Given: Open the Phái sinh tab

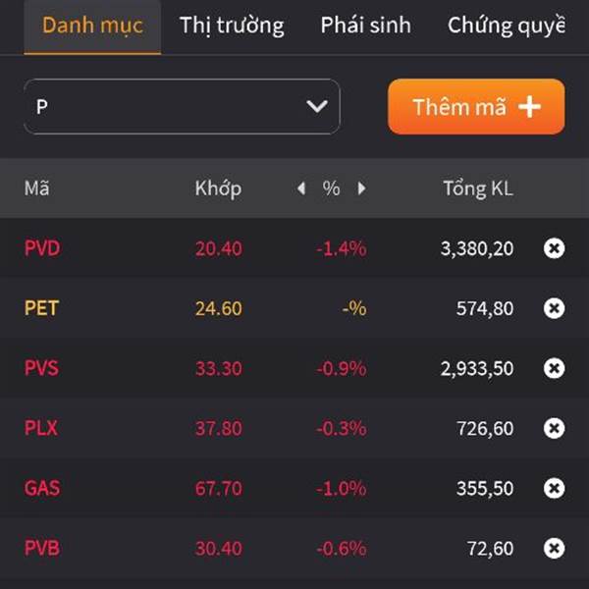Looking at the screenshot, I should 365,26.
